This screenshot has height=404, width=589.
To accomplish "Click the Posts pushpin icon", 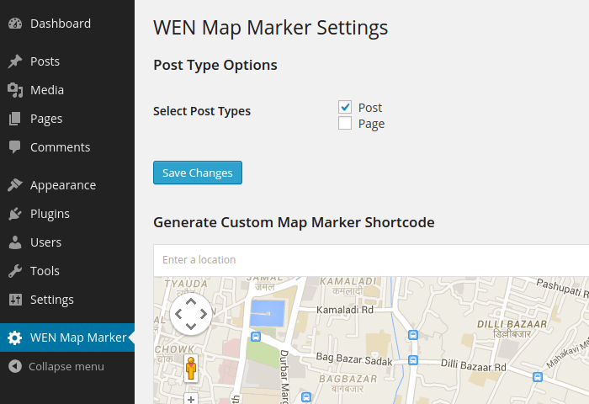I will (15, 61).
